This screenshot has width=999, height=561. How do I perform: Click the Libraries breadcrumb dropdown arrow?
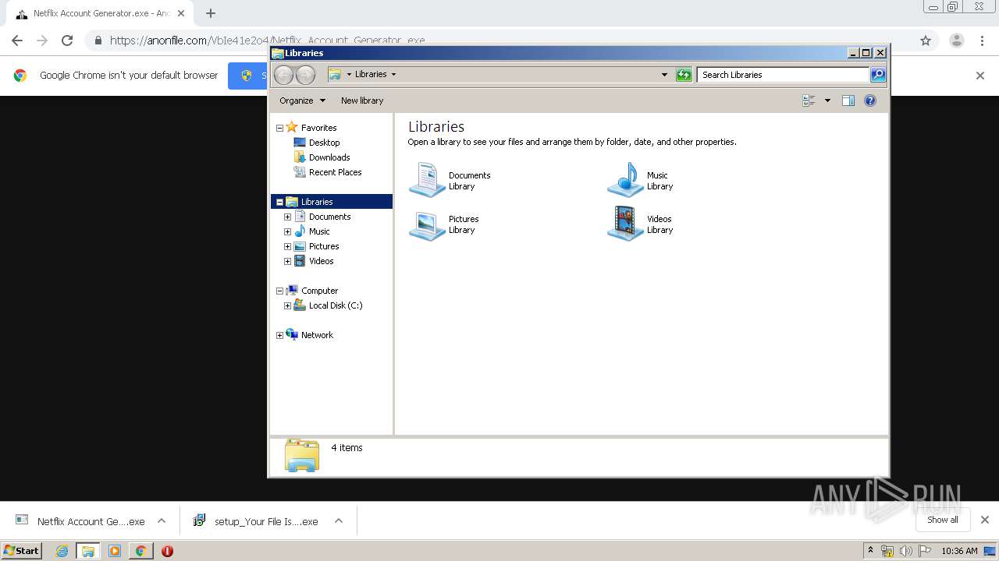[x=393, y=75]
